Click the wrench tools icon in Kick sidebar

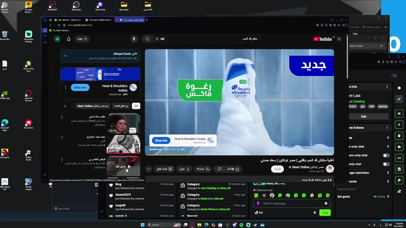399,180
